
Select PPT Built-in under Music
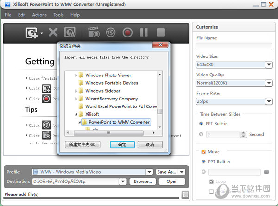tap(204, 162)
